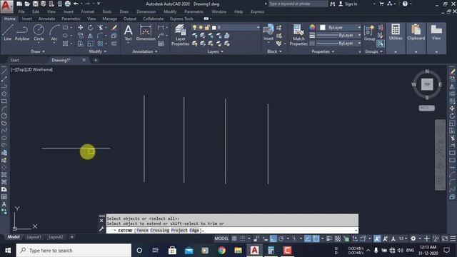457x257 pixels.
Task: Open the Format menu
Action: 88,11
